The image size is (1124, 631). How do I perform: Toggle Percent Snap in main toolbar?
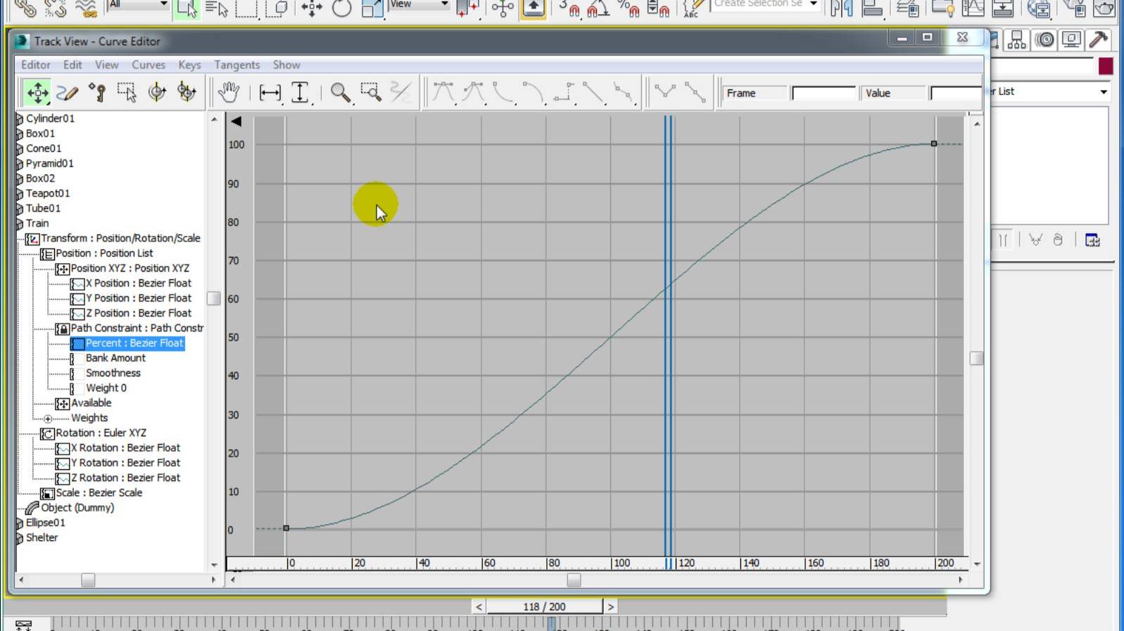coord(628,8)
